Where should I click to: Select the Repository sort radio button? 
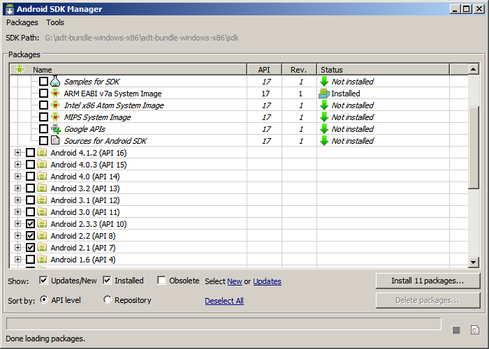(108, 299)
